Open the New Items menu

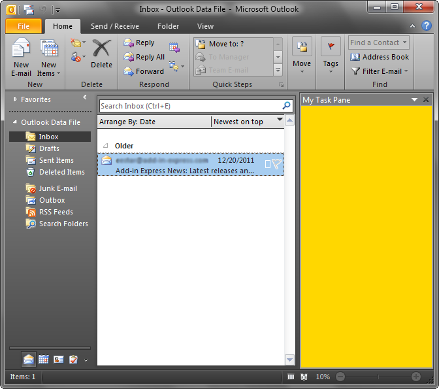click(x=49, y=58)
